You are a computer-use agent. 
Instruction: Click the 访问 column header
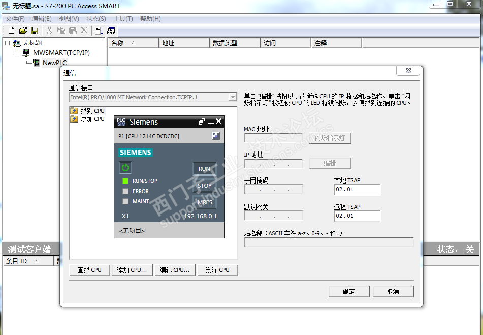[x=285, y=43]
